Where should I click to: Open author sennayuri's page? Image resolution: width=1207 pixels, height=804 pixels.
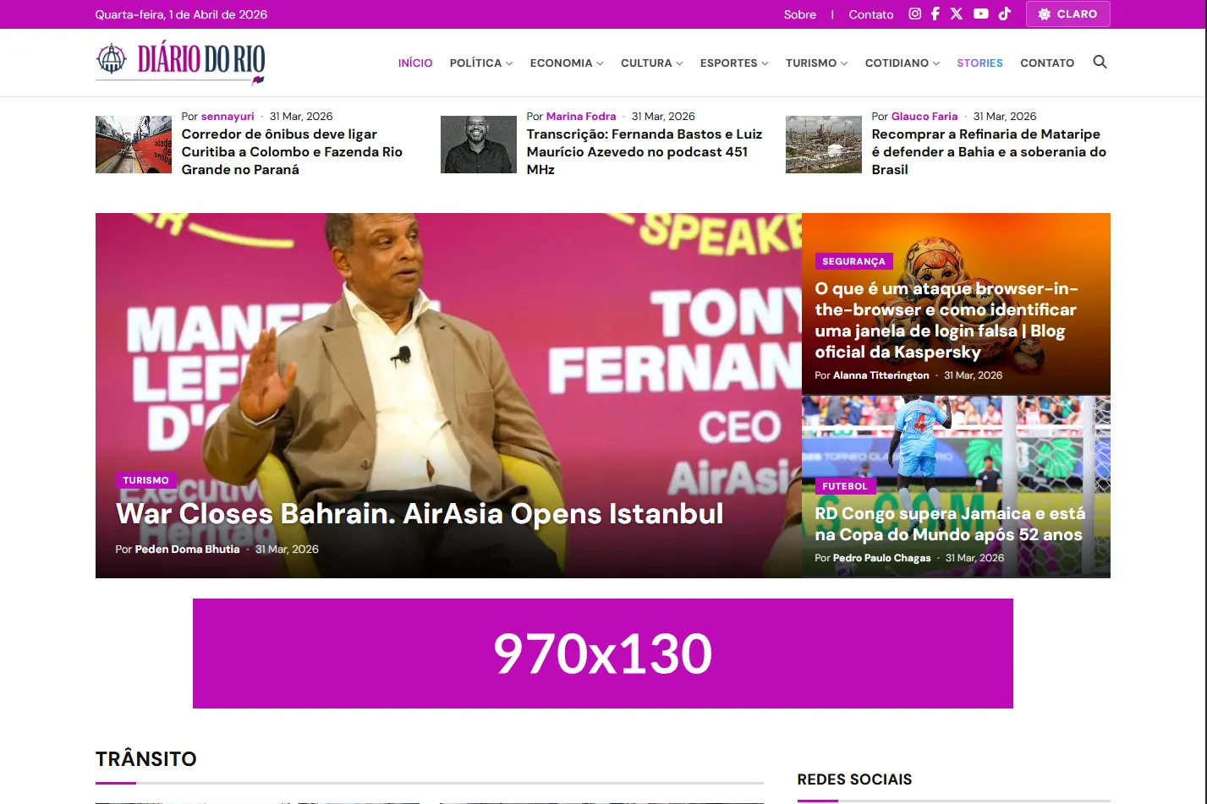click(x=228, y=117)
